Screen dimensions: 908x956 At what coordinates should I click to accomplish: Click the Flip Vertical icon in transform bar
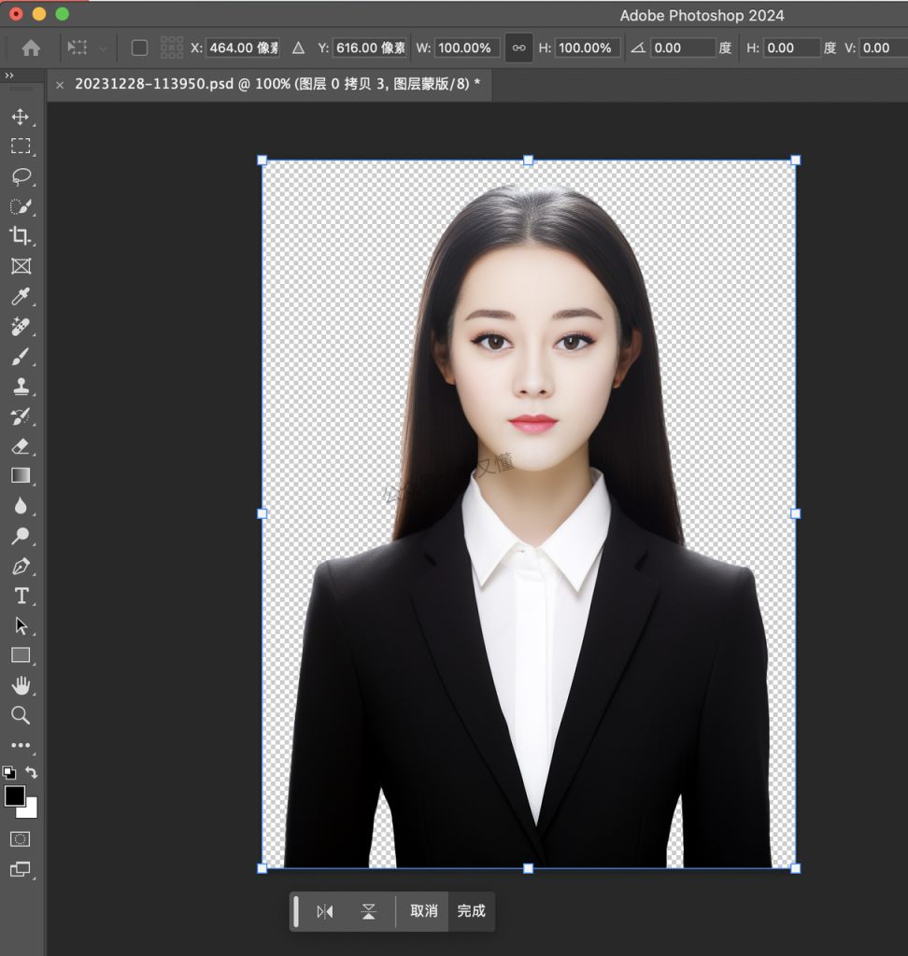click(369, 911)
